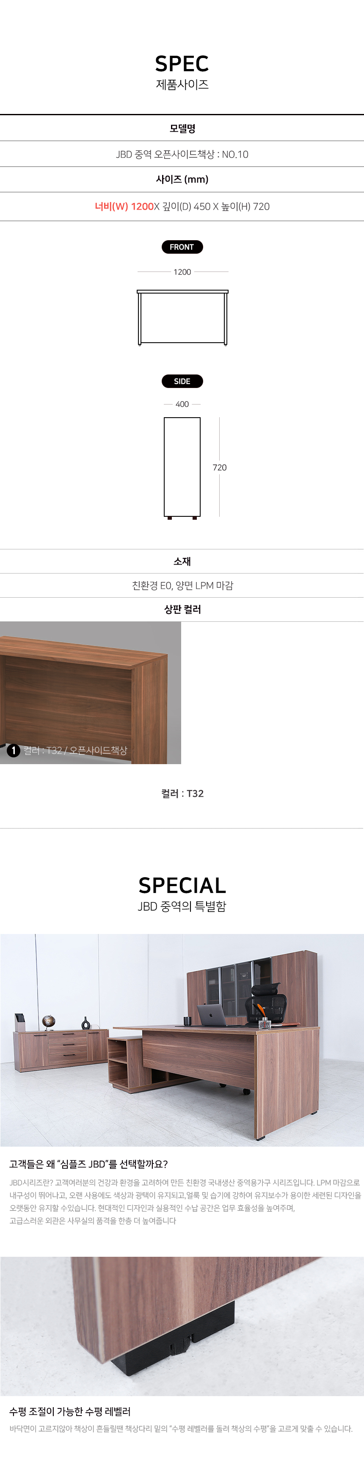364x1480 pixels.
Task: Click the black SIDE label badge
Action: (182, 382)
